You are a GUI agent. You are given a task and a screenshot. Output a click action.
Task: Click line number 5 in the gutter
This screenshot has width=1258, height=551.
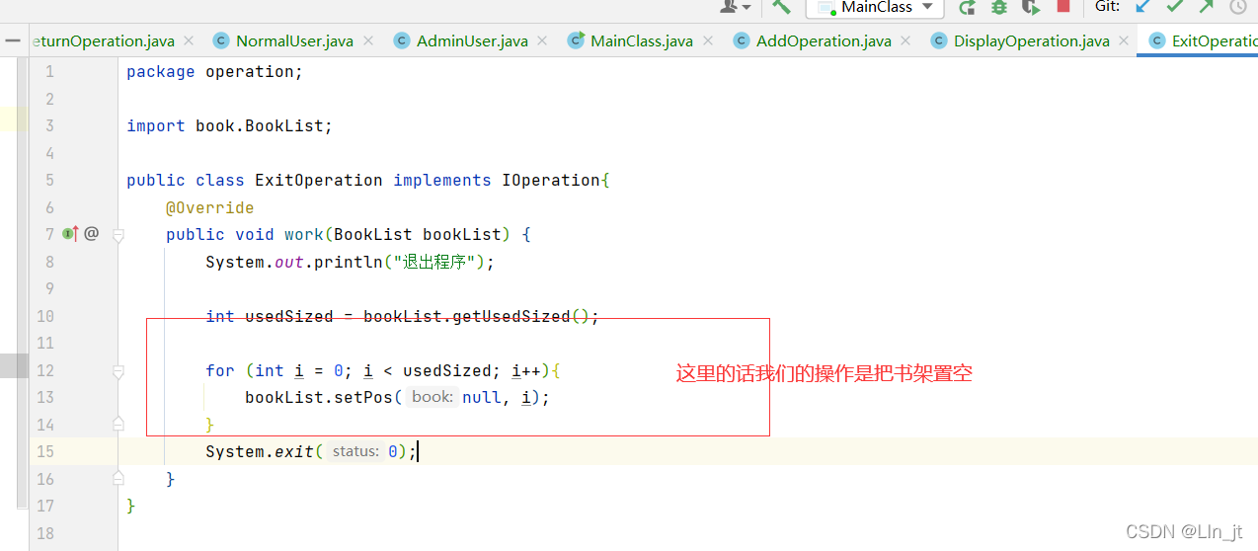pos(49,180)
